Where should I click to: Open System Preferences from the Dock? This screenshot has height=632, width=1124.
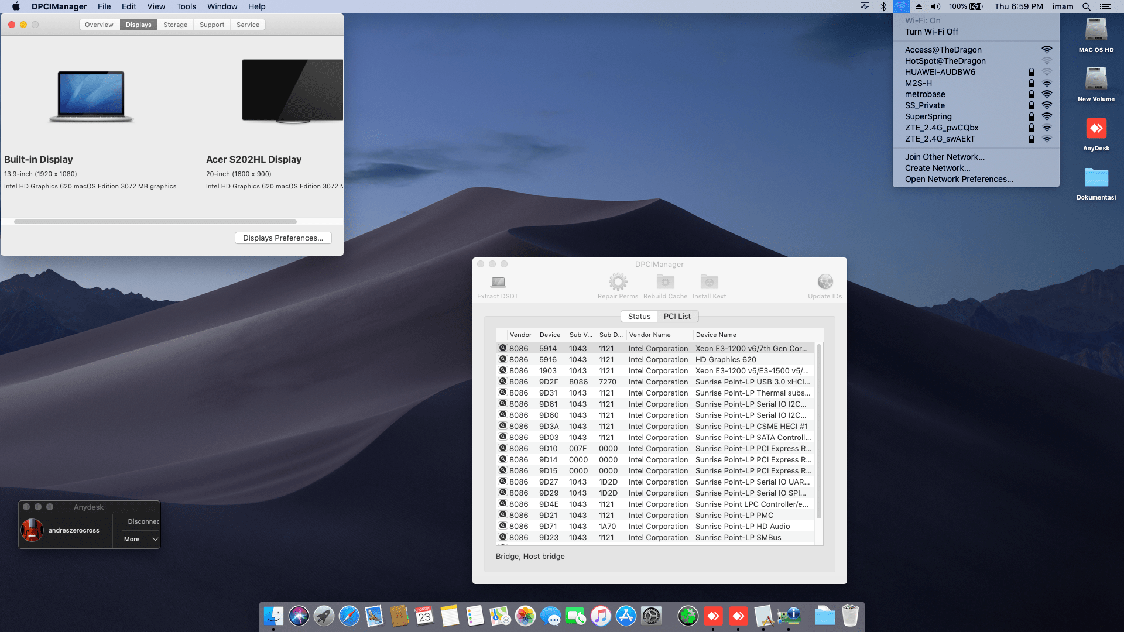point(651,616)
